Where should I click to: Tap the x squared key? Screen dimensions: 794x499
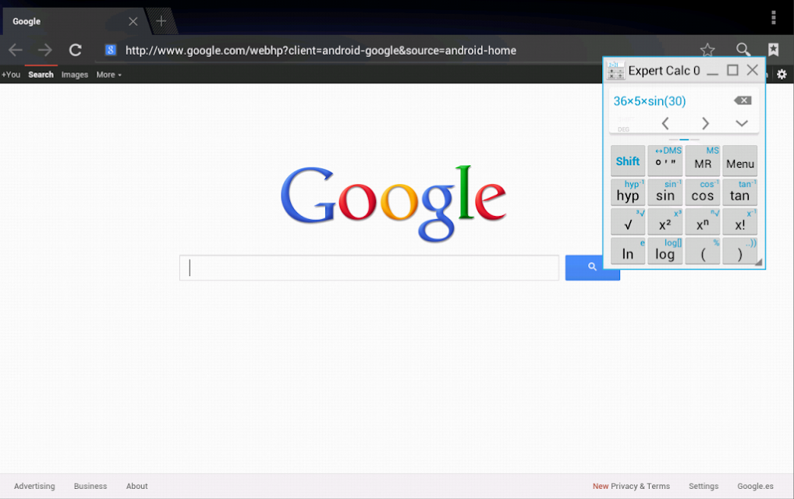[665, 221]
